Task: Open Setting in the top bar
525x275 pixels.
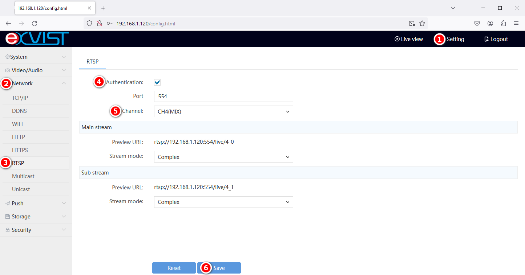Action: click(x=455, y=39)
